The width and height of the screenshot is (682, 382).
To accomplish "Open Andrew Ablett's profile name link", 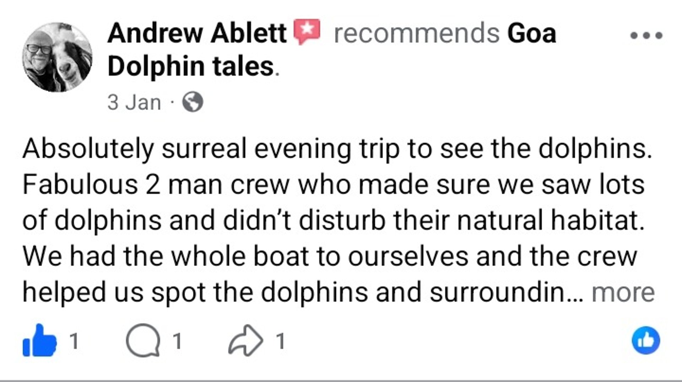I will tap(197, 33).
